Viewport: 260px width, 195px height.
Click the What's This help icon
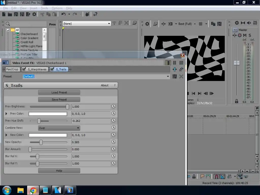95,14
